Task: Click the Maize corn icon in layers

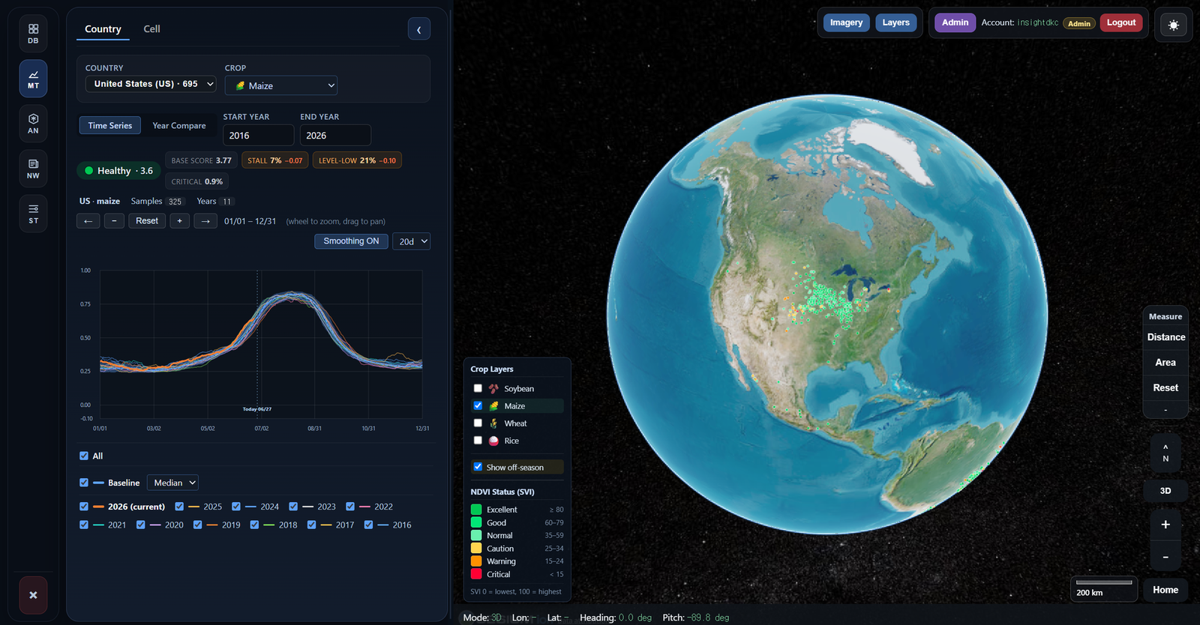Action: coord(493,406)
